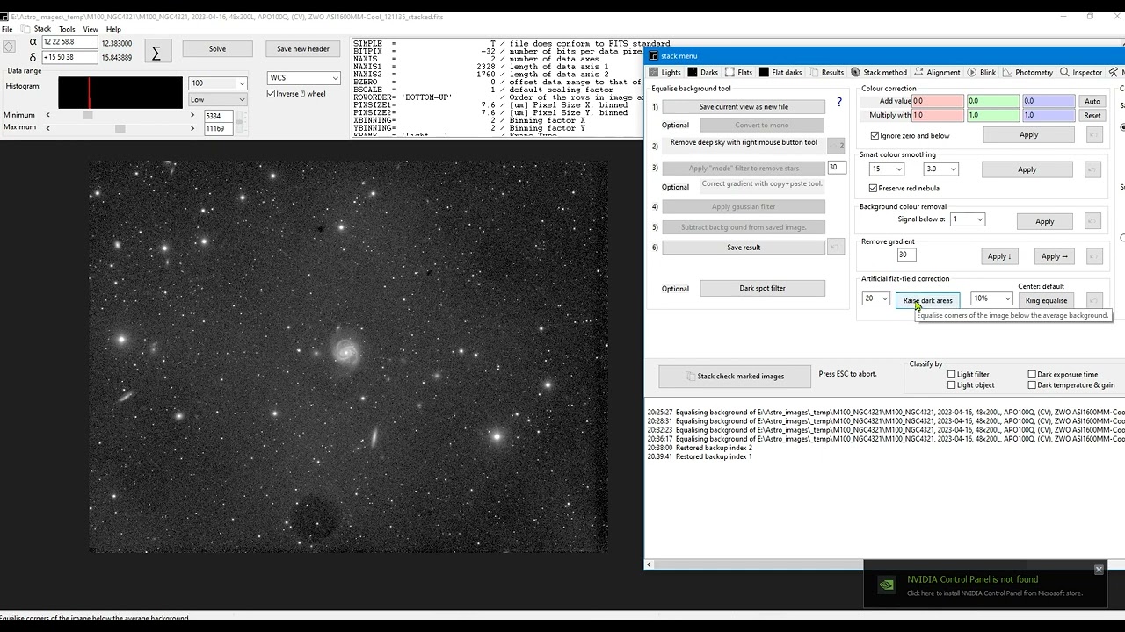Switch to the Stack method tab
Screen dimensions: 1125x632
pyautogui.click(x=878, y=72)
